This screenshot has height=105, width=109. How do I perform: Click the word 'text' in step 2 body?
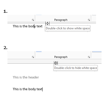pyautogui.click(x=40, y=89)
